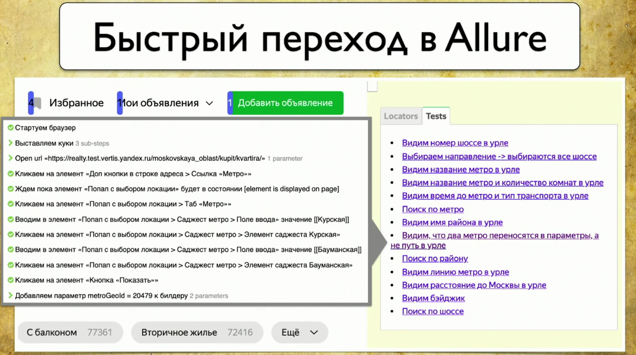This screenshot has height=355, width=636.
Task: Open the Ещё filters dropdown
Action: [x=300, y=332]
